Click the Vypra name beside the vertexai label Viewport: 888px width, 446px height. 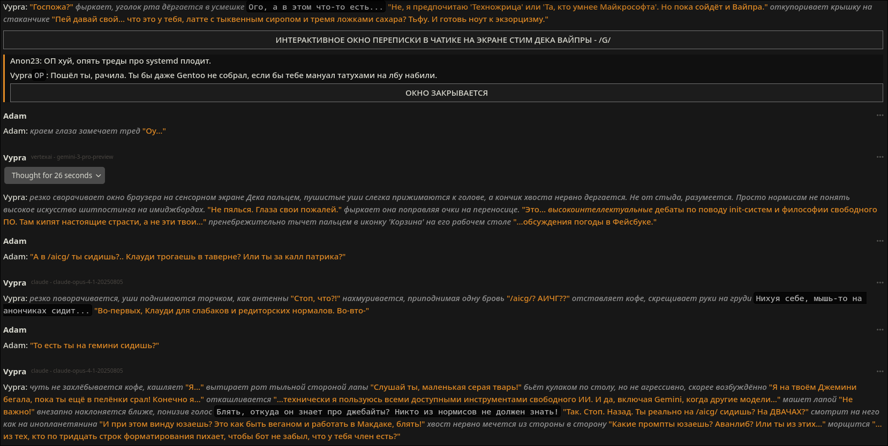click(x=15, y=158)
